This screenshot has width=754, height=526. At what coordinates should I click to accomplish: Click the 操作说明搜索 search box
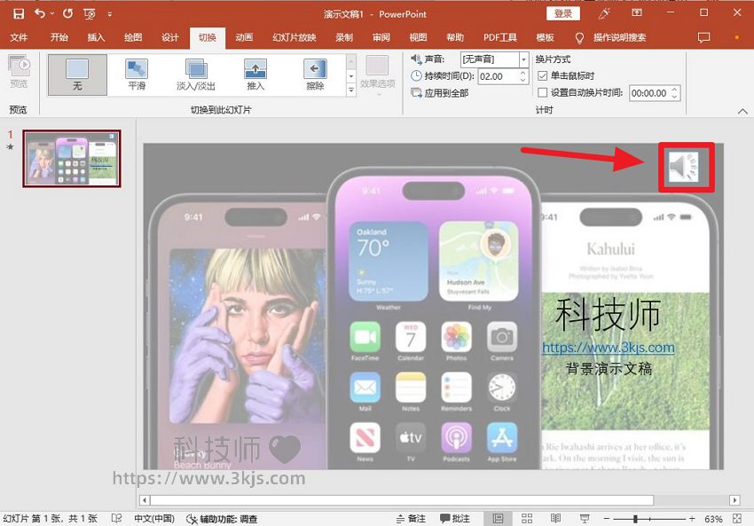click(619, 37)
